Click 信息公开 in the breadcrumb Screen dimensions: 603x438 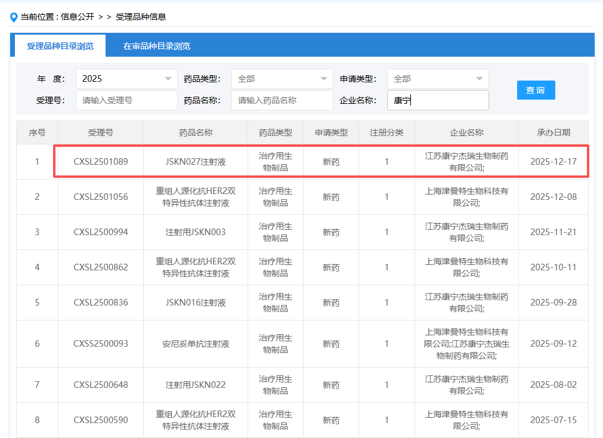(x=78, y=17)
